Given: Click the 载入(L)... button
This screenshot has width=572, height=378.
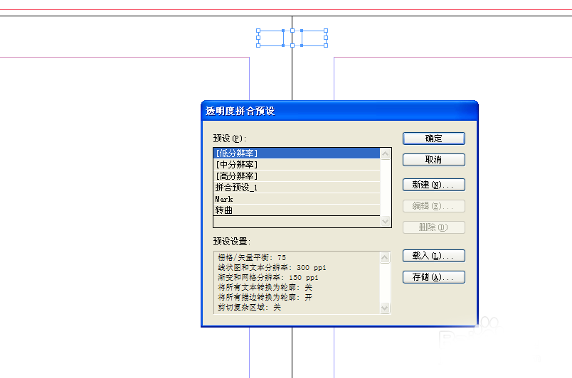Looking at the screenshot, I should coord(434,256).
